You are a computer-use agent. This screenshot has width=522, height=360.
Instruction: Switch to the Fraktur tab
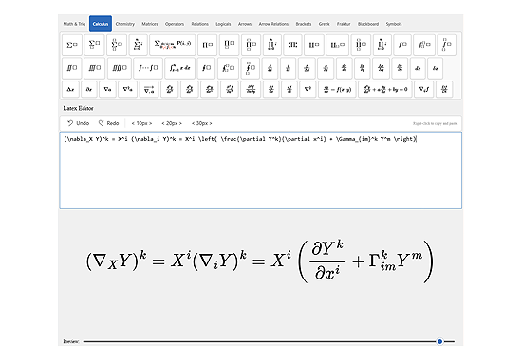point(344,24)
